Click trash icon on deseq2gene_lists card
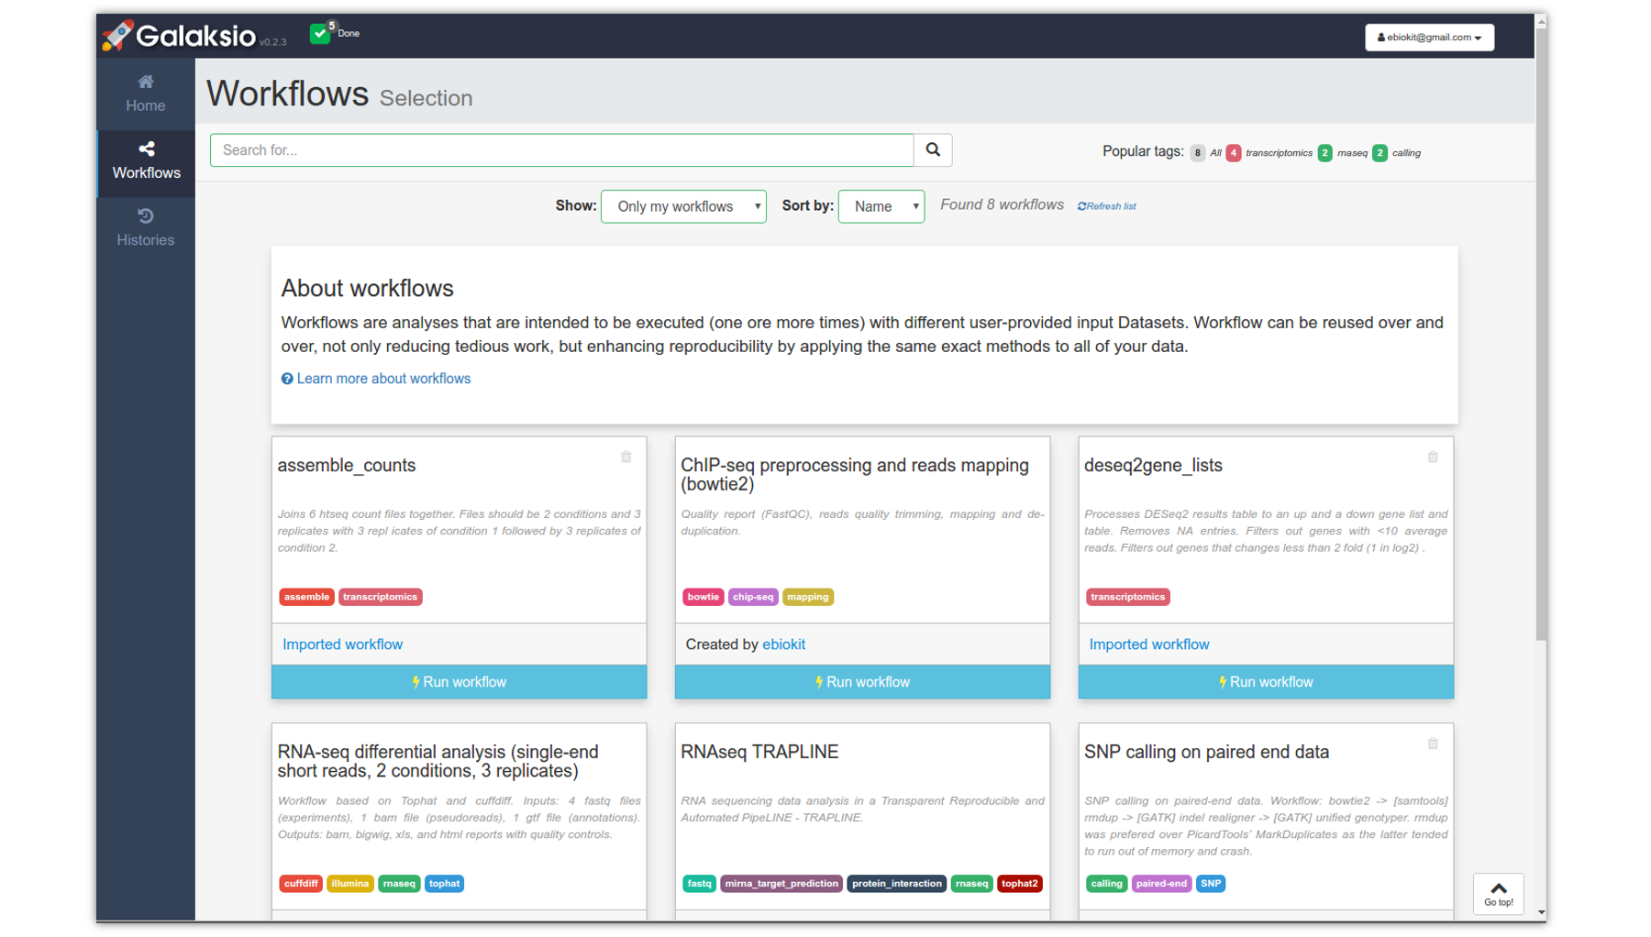Screen dimensions: 1651x937 1433,457
